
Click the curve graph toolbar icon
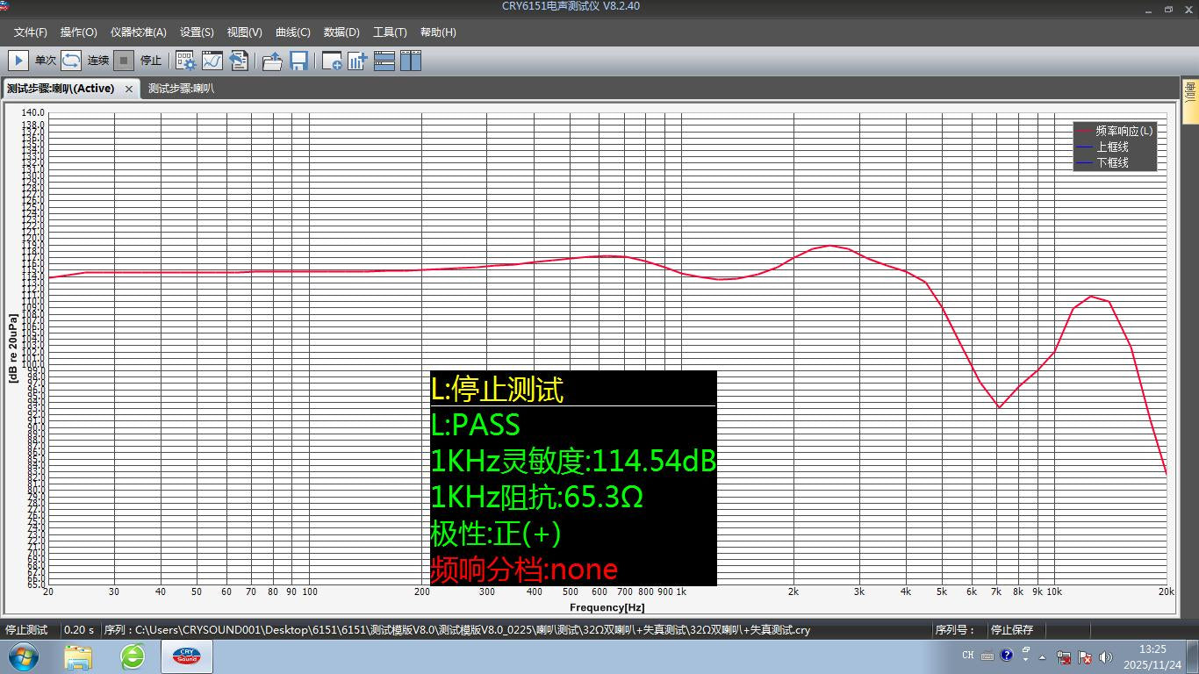point(212,61)
